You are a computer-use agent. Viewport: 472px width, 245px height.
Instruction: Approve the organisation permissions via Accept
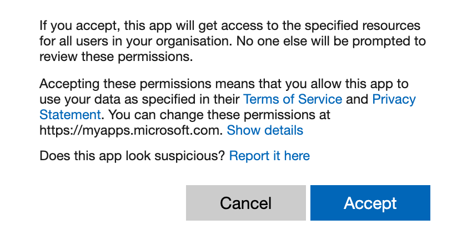coord(370,203)
